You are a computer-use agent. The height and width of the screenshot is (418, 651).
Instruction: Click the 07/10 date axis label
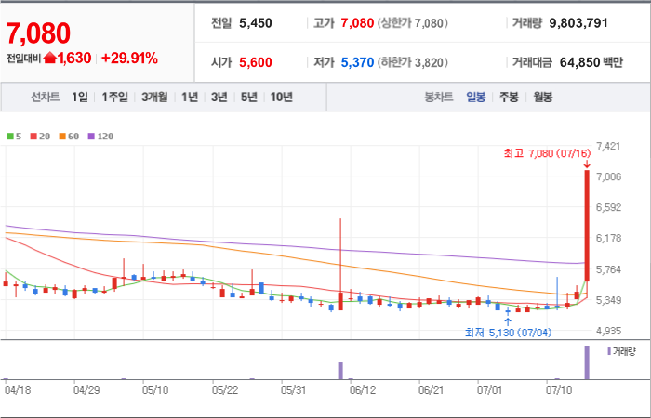pos(559,391)
